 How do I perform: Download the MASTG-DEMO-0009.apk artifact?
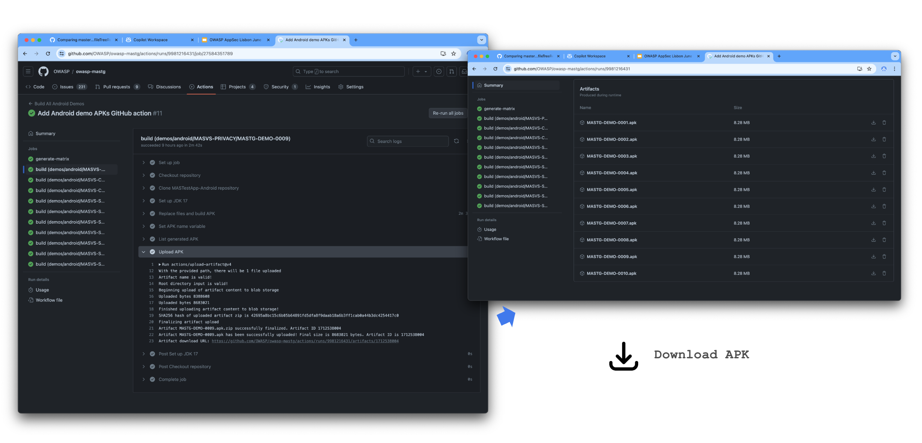(x=873, y=257)
